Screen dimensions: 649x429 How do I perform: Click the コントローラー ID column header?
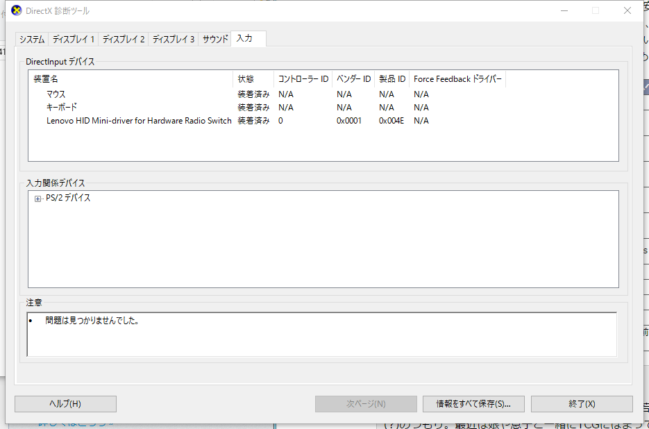(x=303, y=79)
